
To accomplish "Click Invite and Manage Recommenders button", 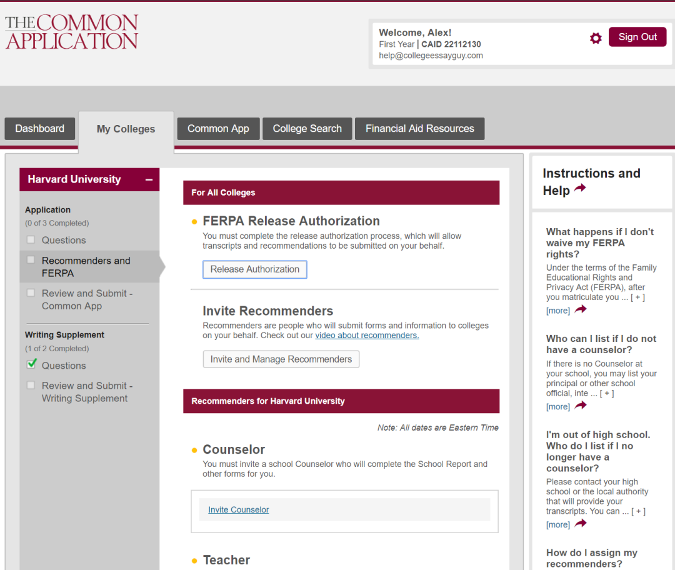I will pos(281,359).
